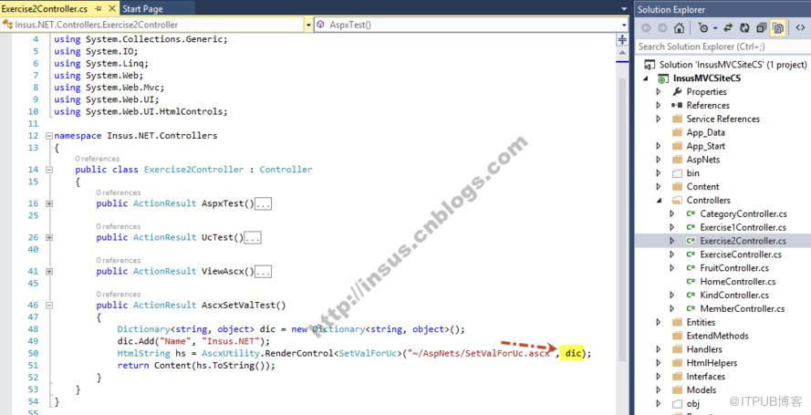
Task: Click the Solution 'InsusMVCSiteCS' icon
Action: coord(650,65)
